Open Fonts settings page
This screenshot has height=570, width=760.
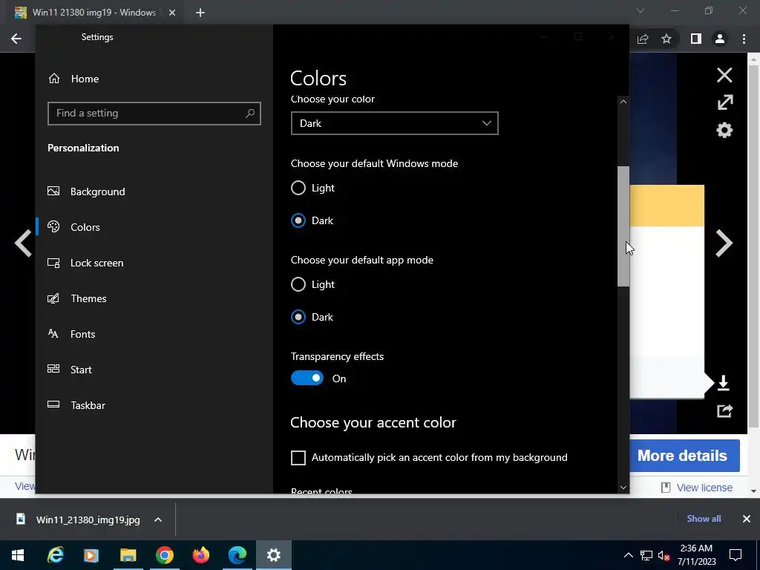pyautogui.click(x=71, y=334)
